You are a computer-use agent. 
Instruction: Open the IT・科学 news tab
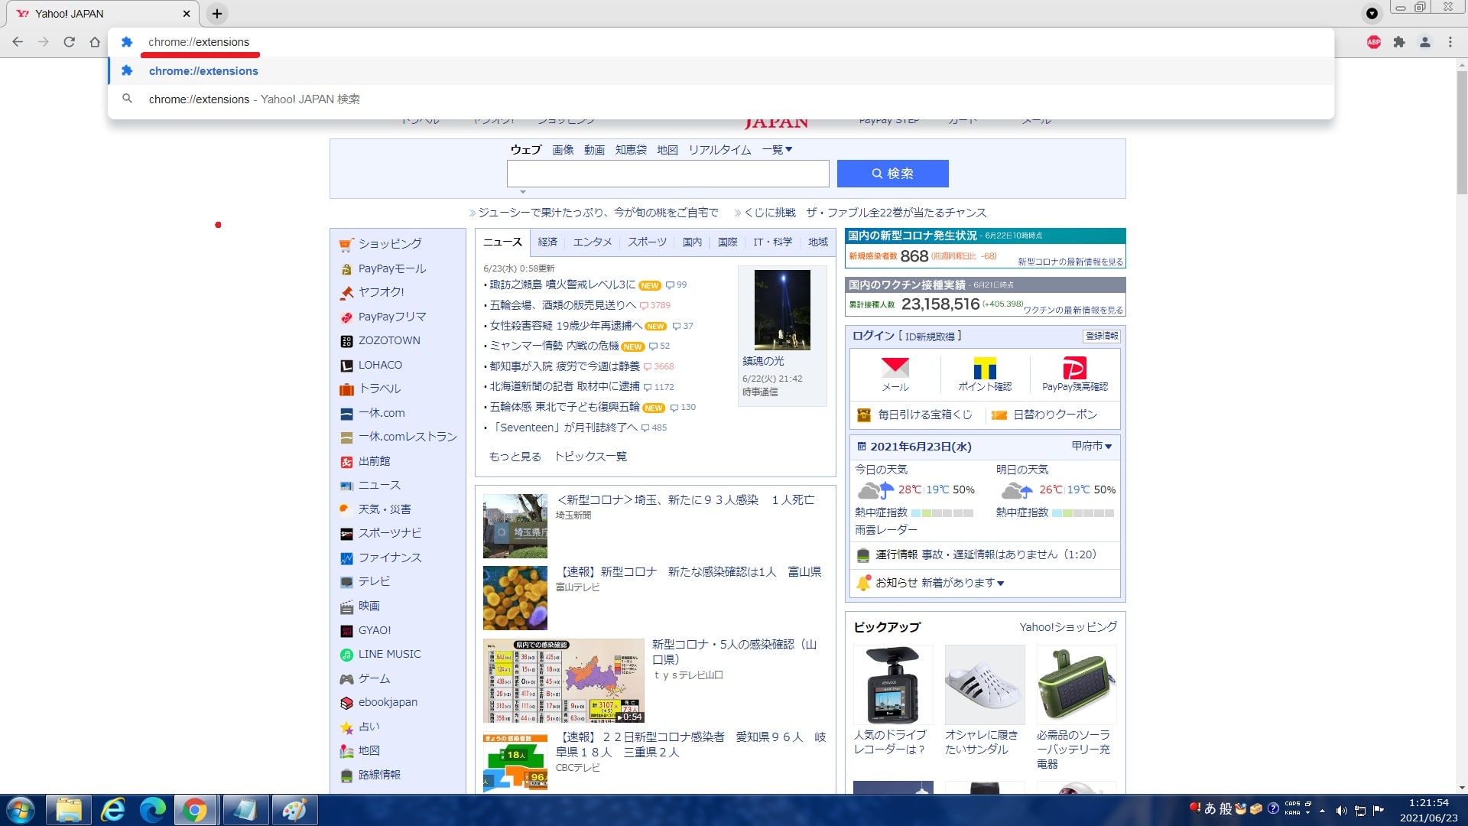(772, 242)
